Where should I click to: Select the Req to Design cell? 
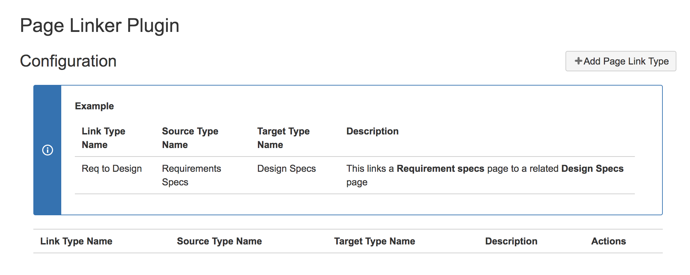coord(112,169)
